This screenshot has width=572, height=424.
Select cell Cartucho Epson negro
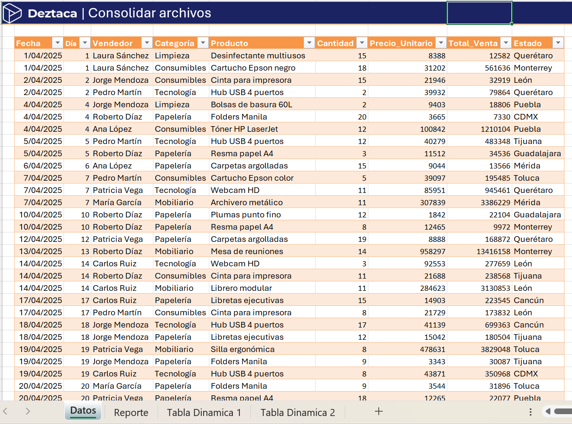(x=262, y=68)
